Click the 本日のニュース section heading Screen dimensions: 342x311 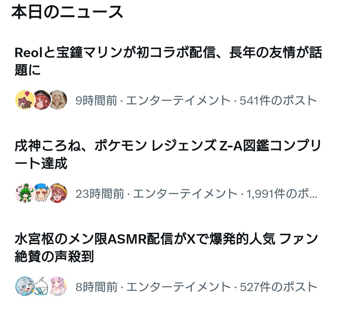click(67, 12)
